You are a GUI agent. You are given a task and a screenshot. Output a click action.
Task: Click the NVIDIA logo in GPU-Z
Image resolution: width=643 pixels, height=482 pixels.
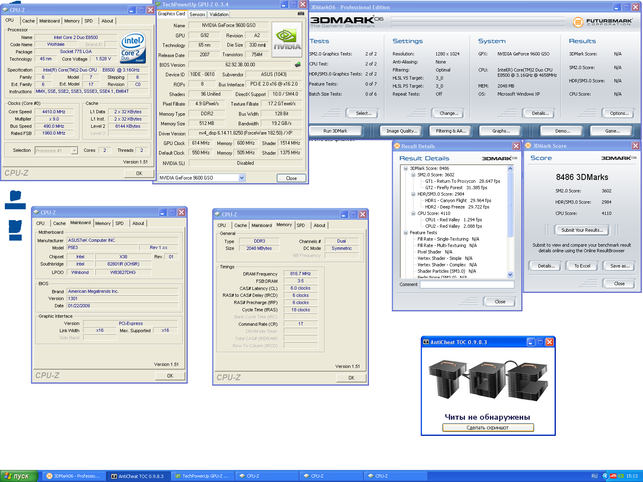coord(287,40)
